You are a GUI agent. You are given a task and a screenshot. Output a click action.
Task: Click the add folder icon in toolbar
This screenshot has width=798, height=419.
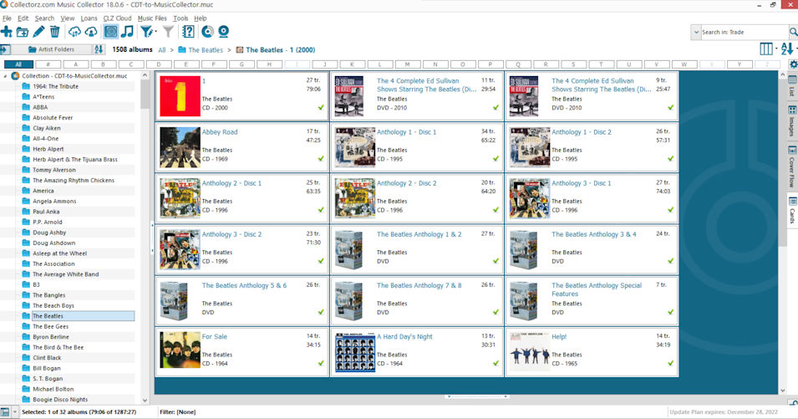click(23, 32)
